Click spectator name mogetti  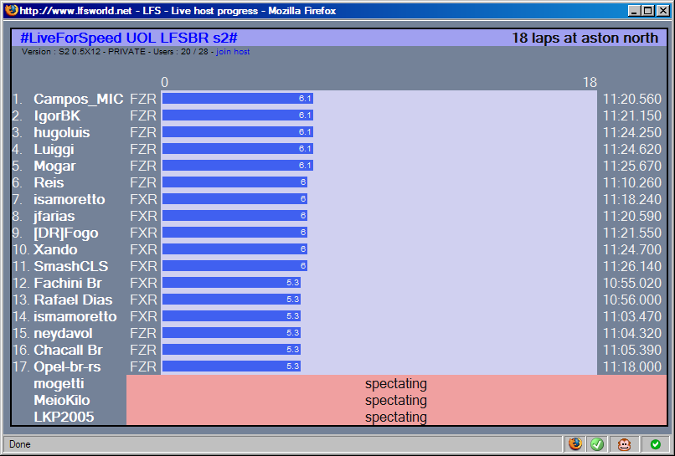tap(59, 384)
